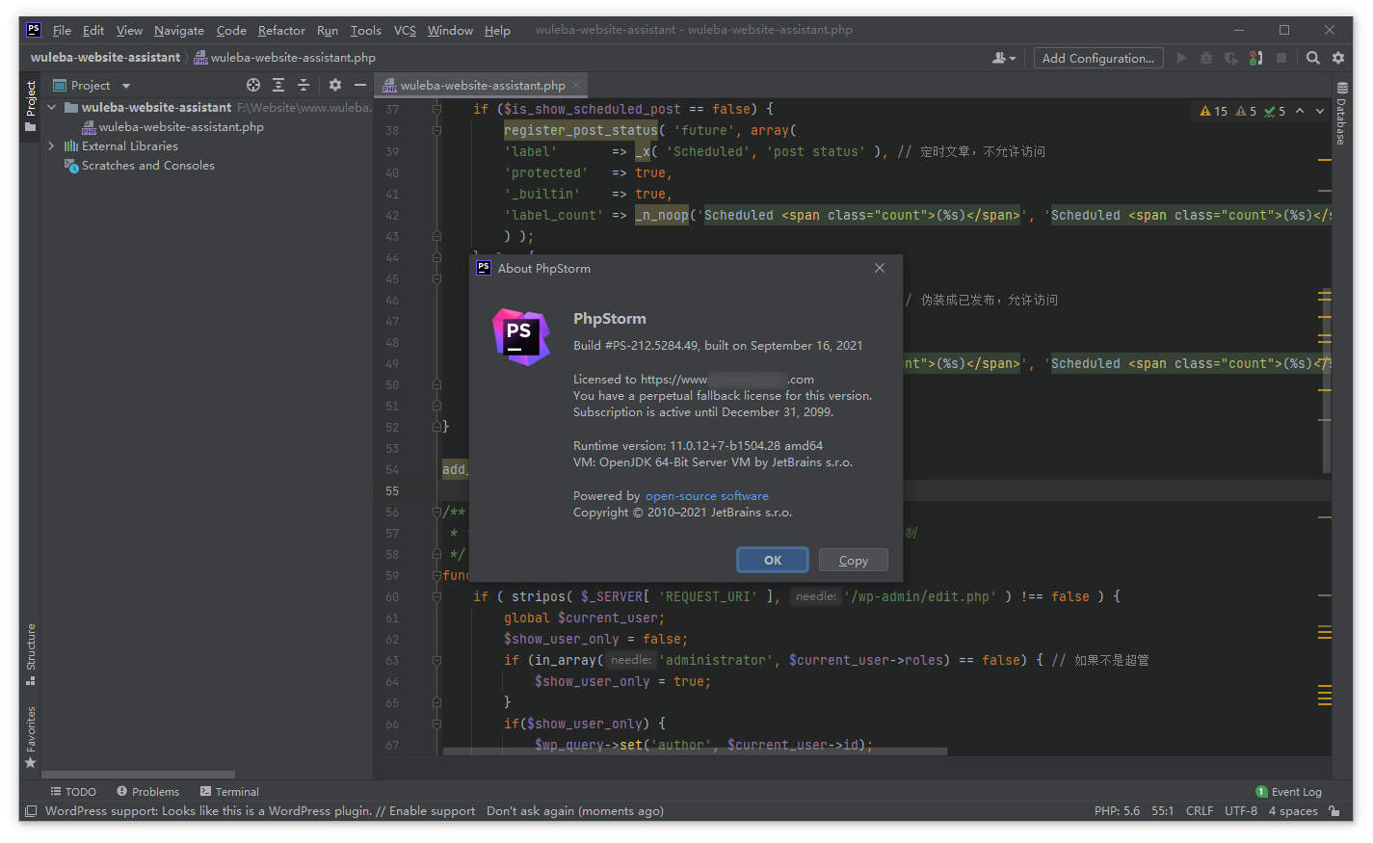1373x843 pixels.
Task: Click the 5 weak warnings indicator
Action: [x=1247, y=111]
